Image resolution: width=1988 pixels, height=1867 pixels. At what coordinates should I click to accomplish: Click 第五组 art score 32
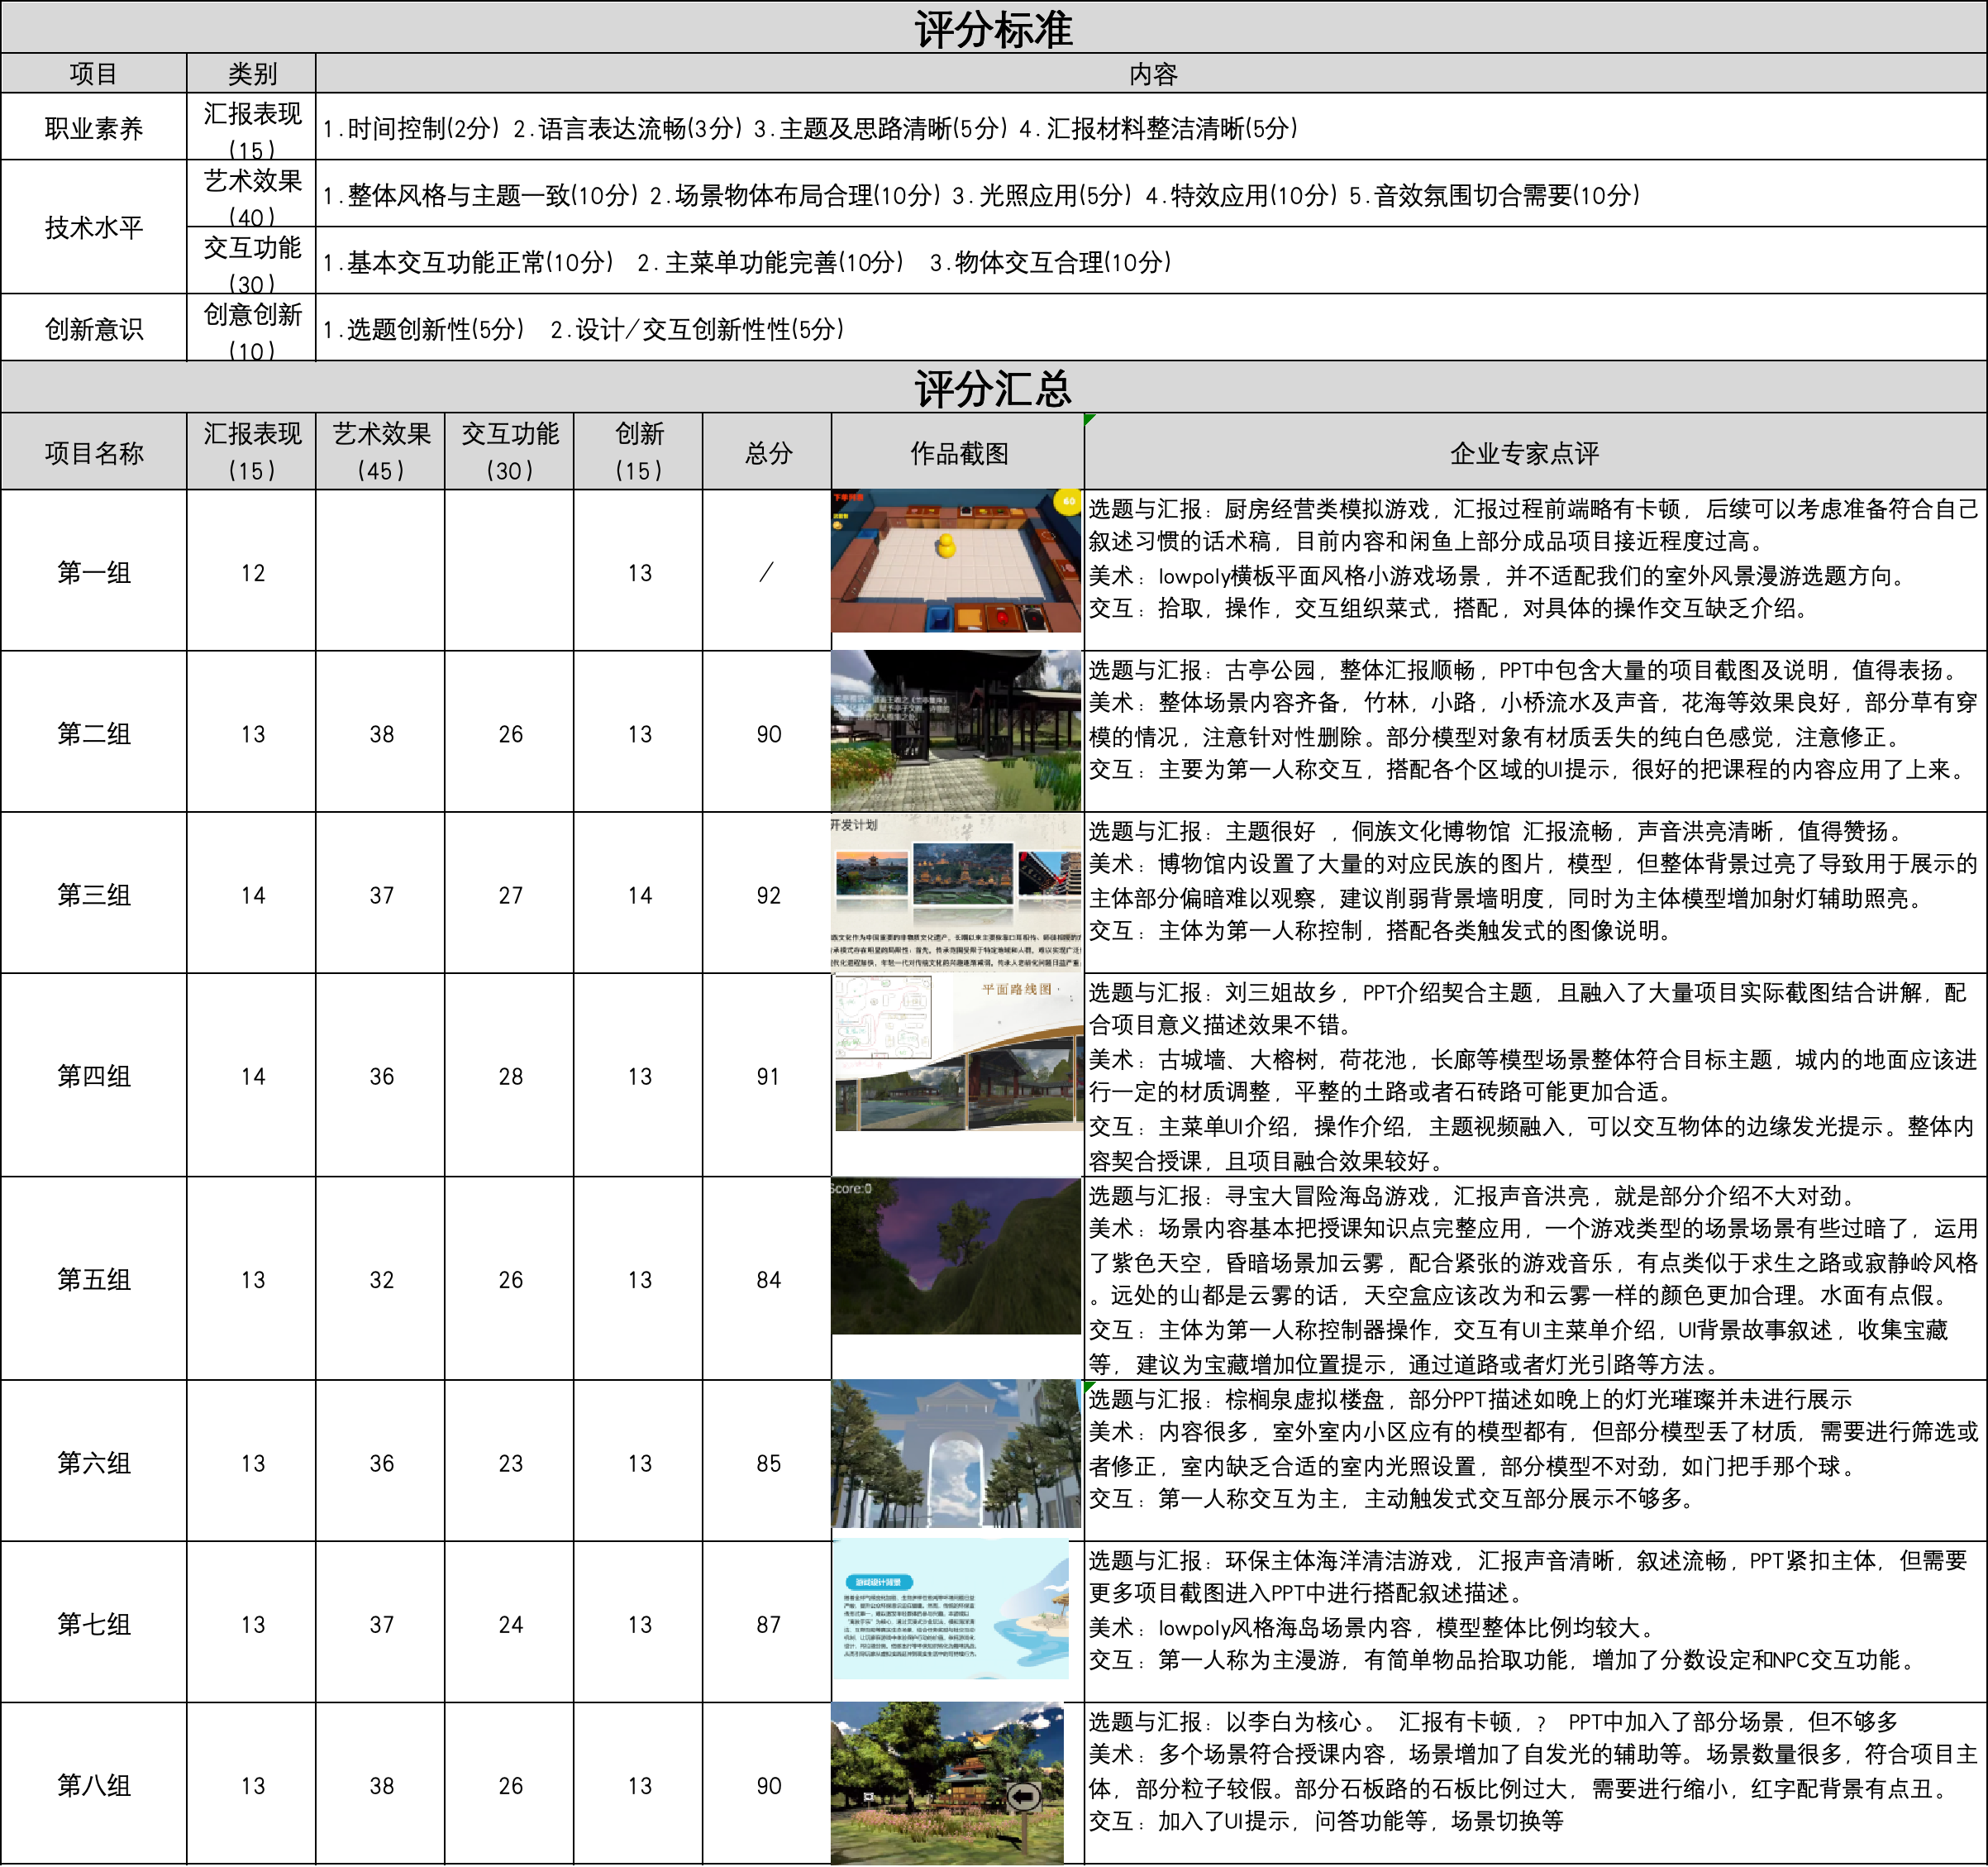point(381,1277)
